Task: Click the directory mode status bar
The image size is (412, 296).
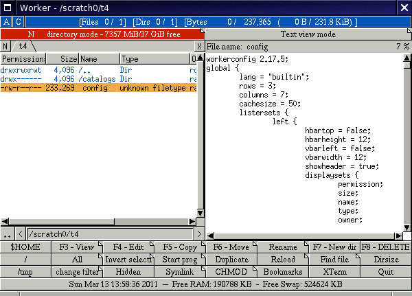Action: [x=102, y=34]
